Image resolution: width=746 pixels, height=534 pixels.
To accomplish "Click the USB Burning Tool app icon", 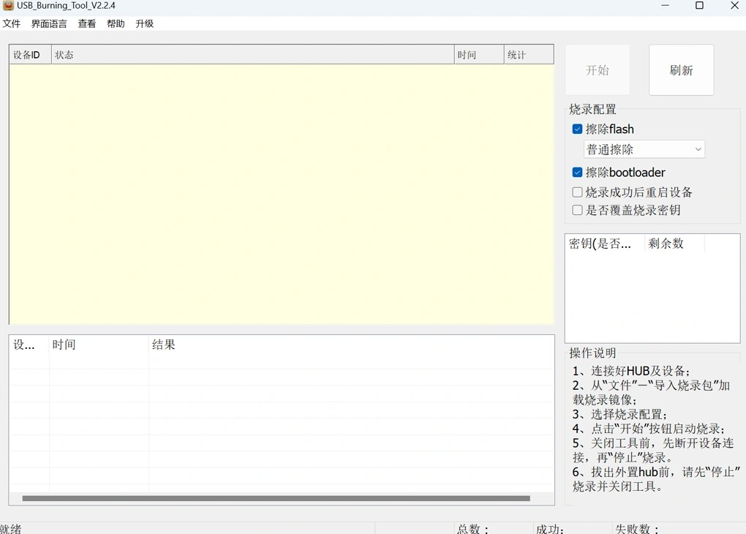I will (x=8, y=5).
